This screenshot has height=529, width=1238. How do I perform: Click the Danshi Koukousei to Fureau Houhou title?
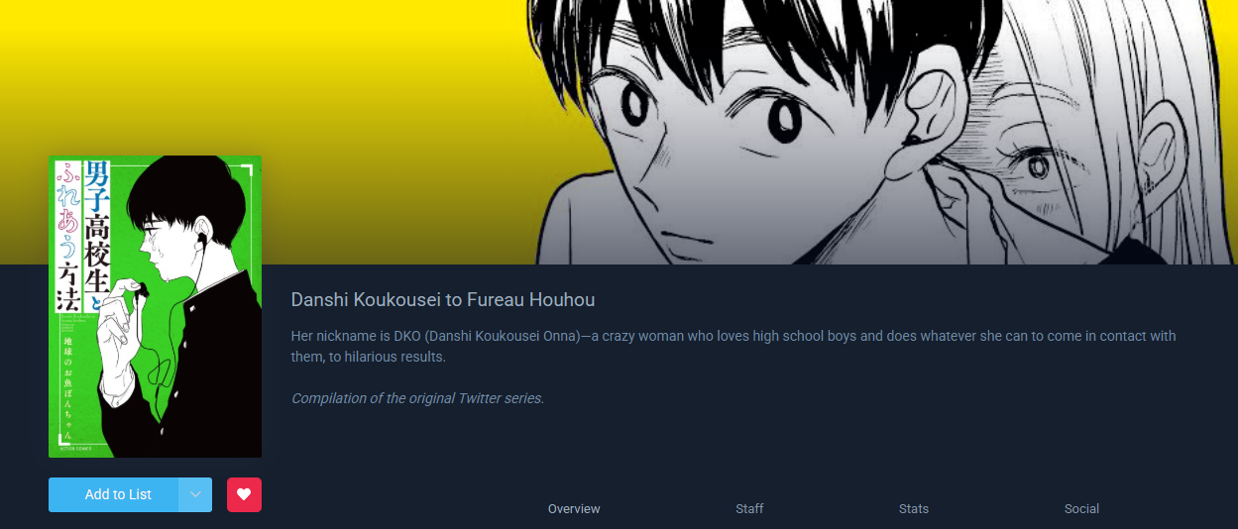click(443, 299)
